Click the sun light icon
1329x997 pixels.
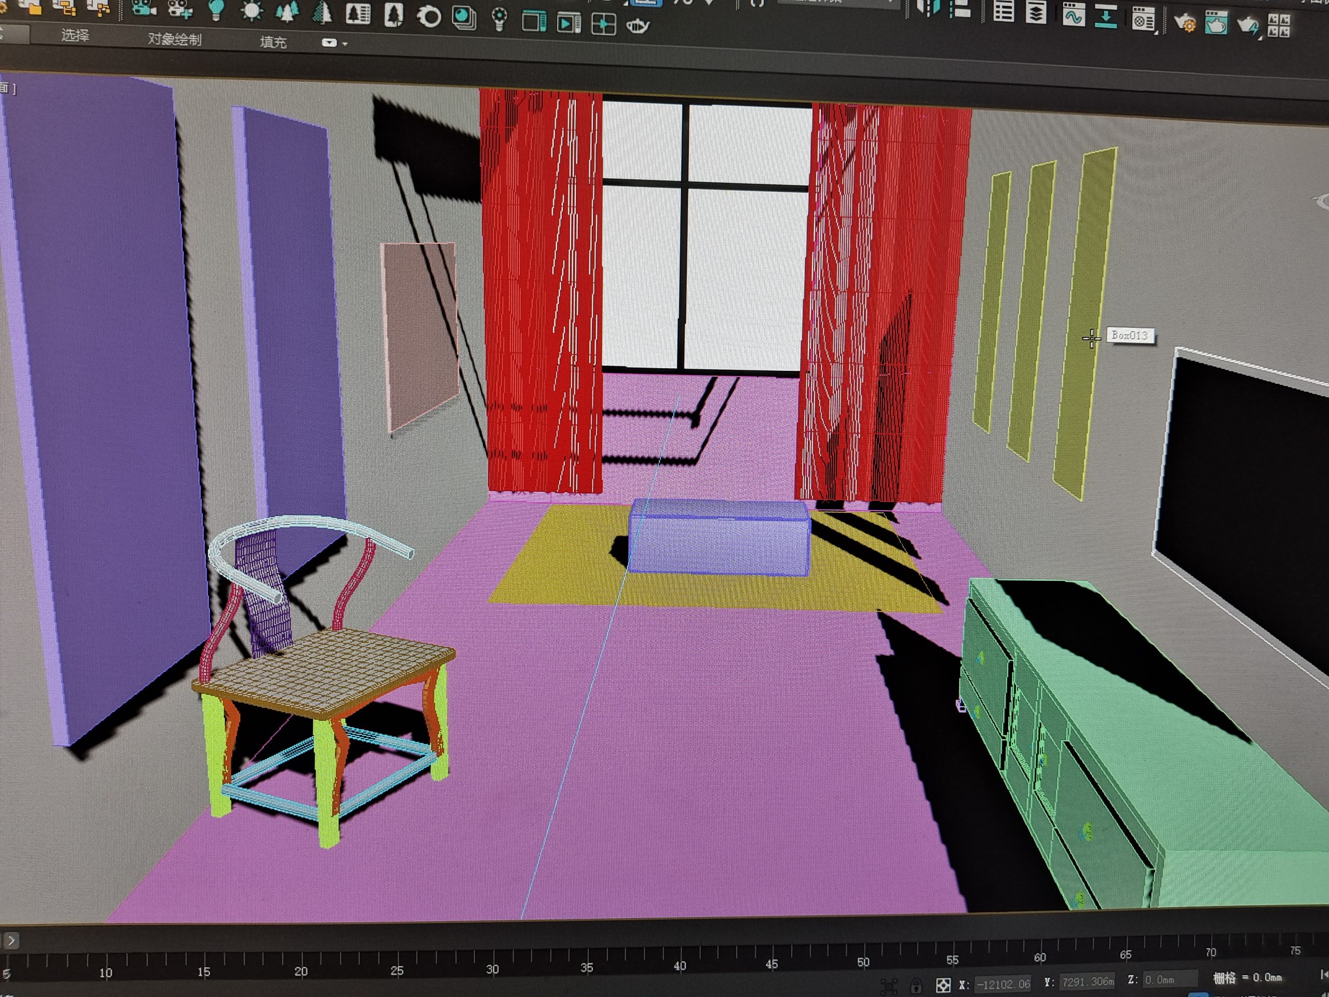click(x=251, y=11)
